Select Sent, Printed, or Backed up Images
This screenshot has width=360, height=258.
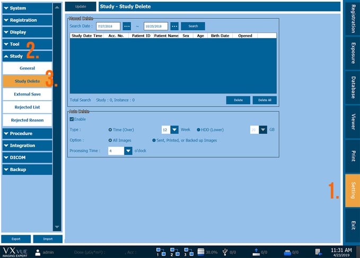click(154, 140)
